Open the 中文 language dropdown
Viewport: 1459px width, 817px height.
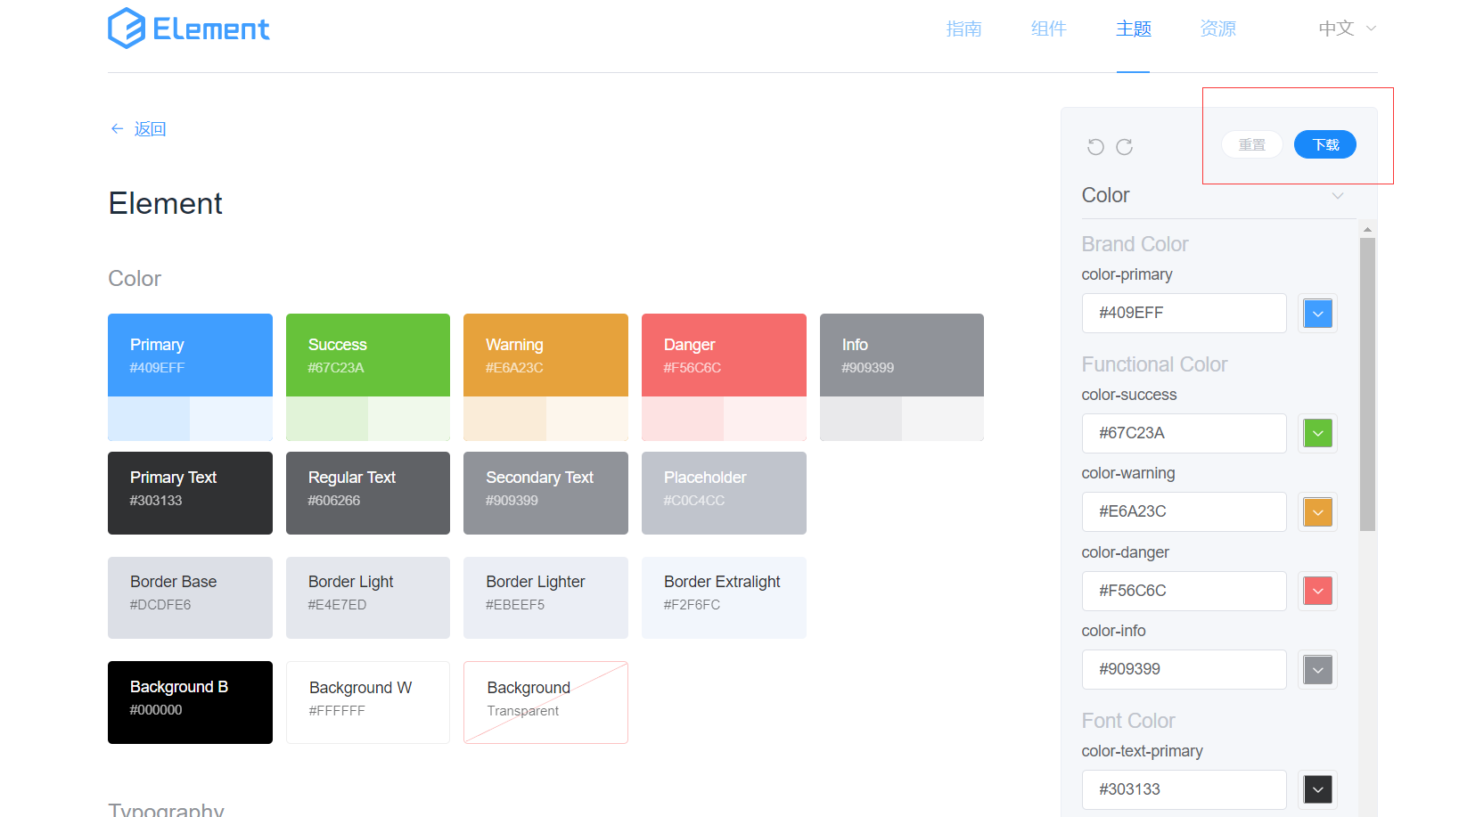pyautogui.click(x=1347, y=29)
